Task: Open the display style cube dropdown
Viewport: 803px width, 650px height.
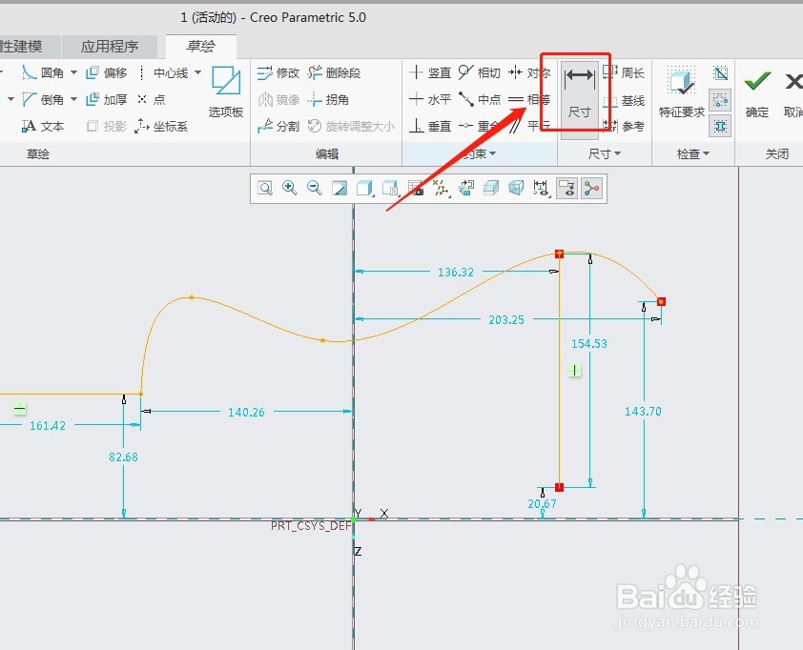Action: [364, 189]
